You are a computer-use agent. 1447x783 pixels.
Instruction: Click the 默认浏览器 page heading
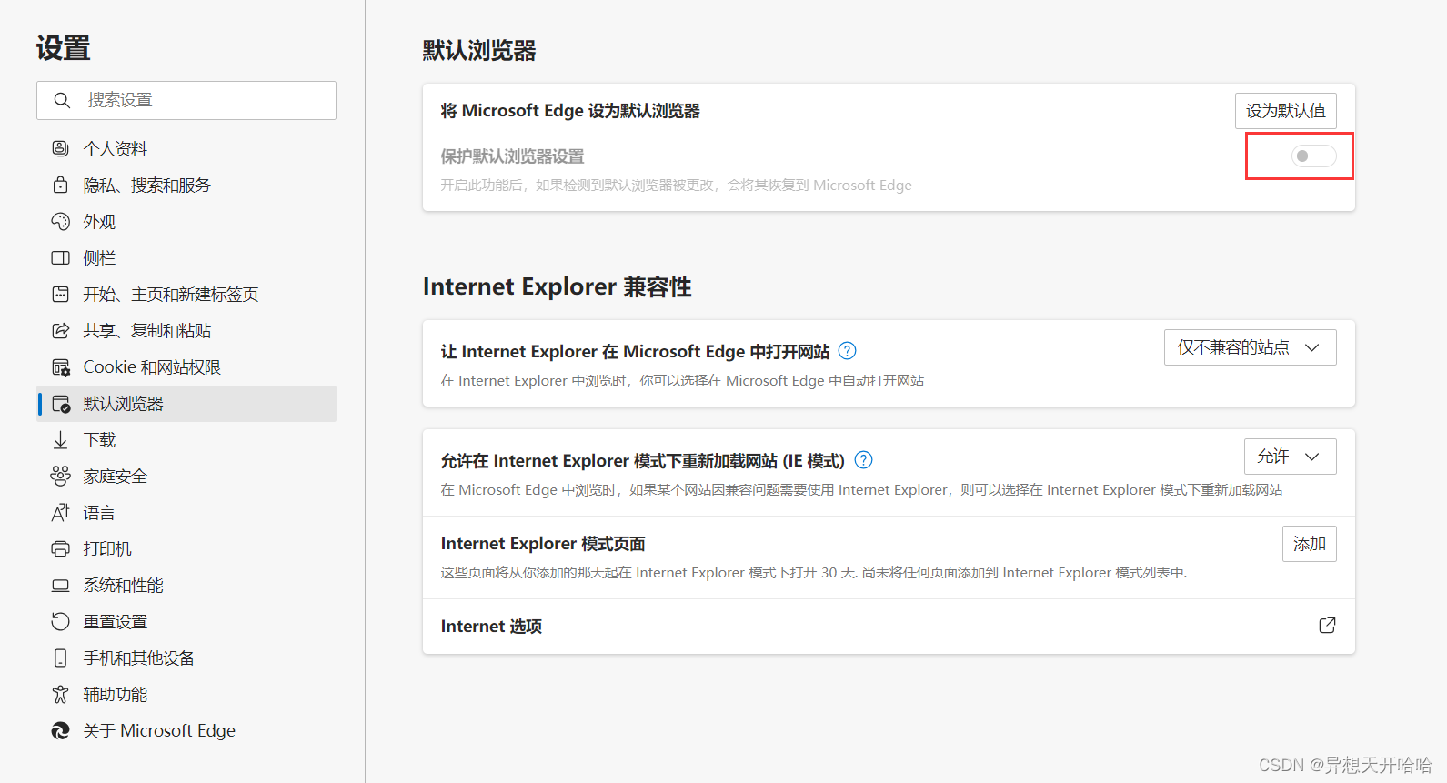pyautogui.click(x=479, y=51)
